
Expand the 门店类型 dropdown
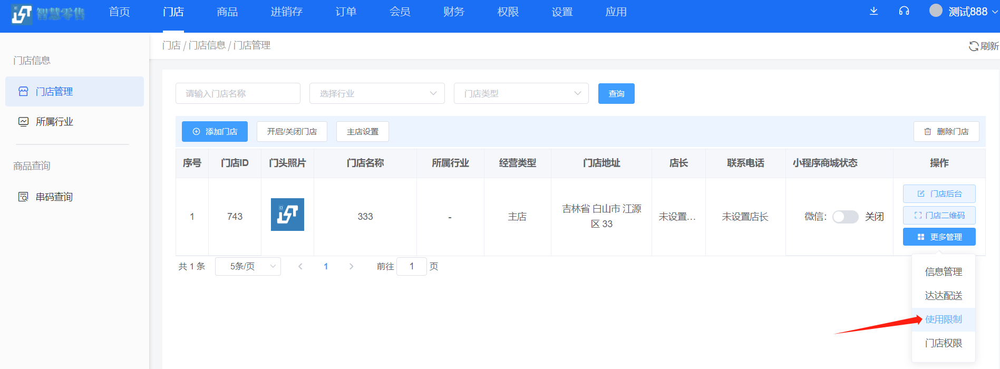[521, 93]
